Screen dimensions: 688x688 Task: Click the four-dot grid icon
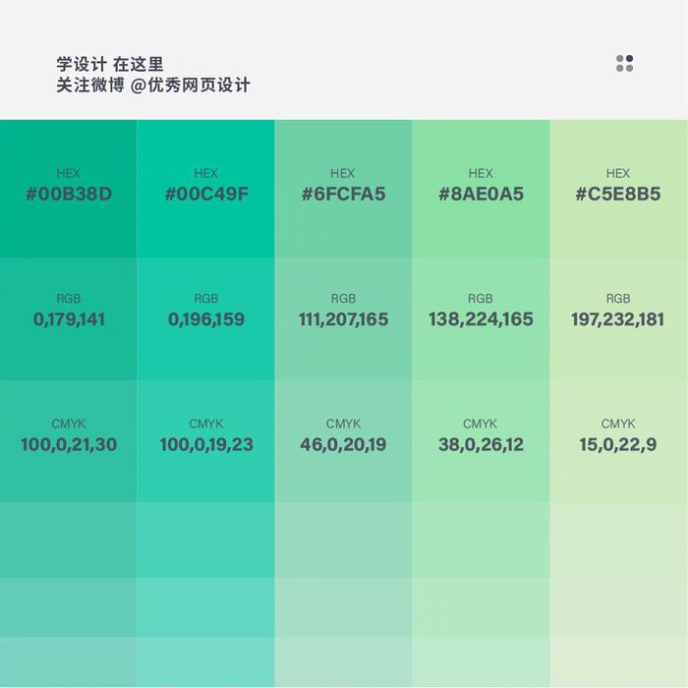[x=624, y=63]
